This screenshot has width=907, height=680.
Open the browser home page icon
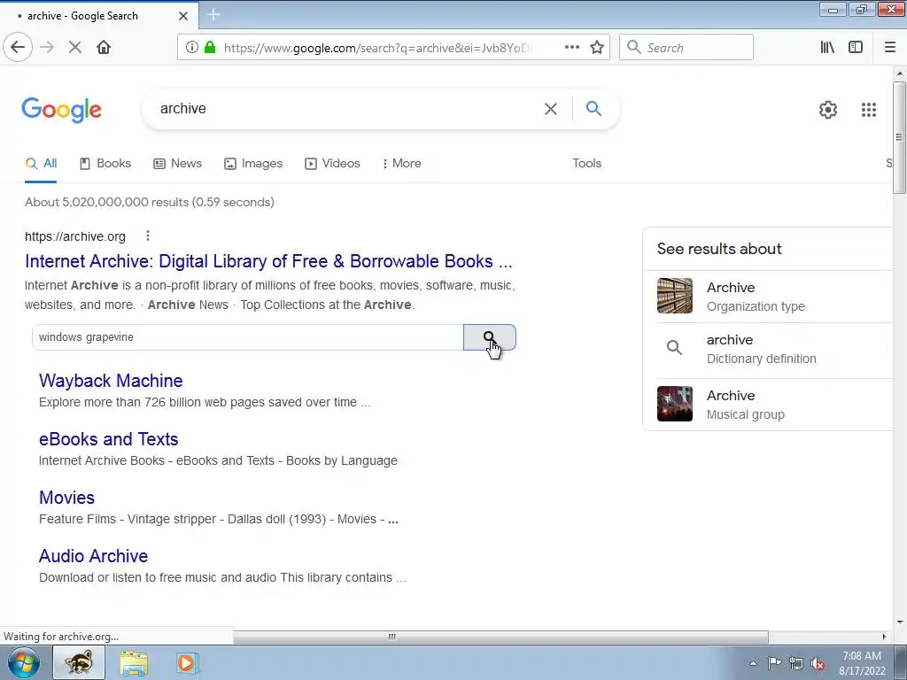click(104, 48)
